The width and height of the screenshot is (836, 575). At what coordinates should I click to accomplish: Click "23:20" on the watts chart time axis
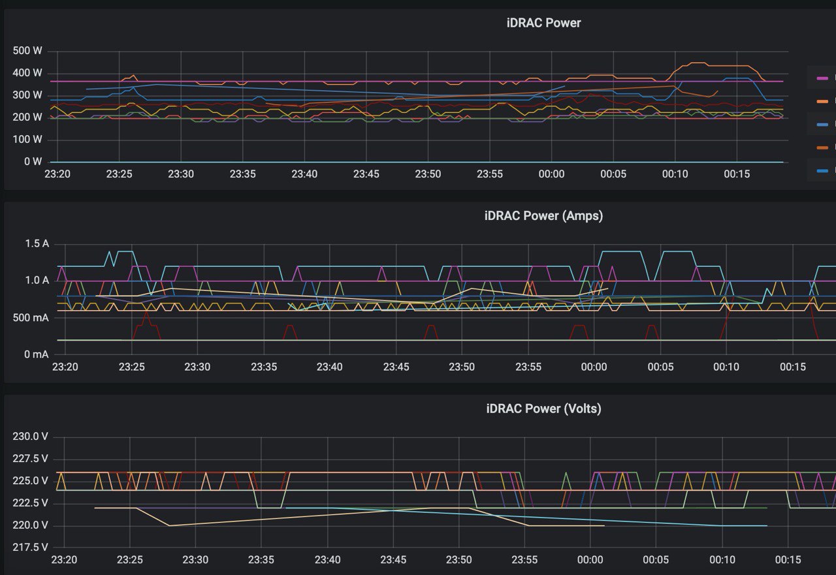coord(57,174)
